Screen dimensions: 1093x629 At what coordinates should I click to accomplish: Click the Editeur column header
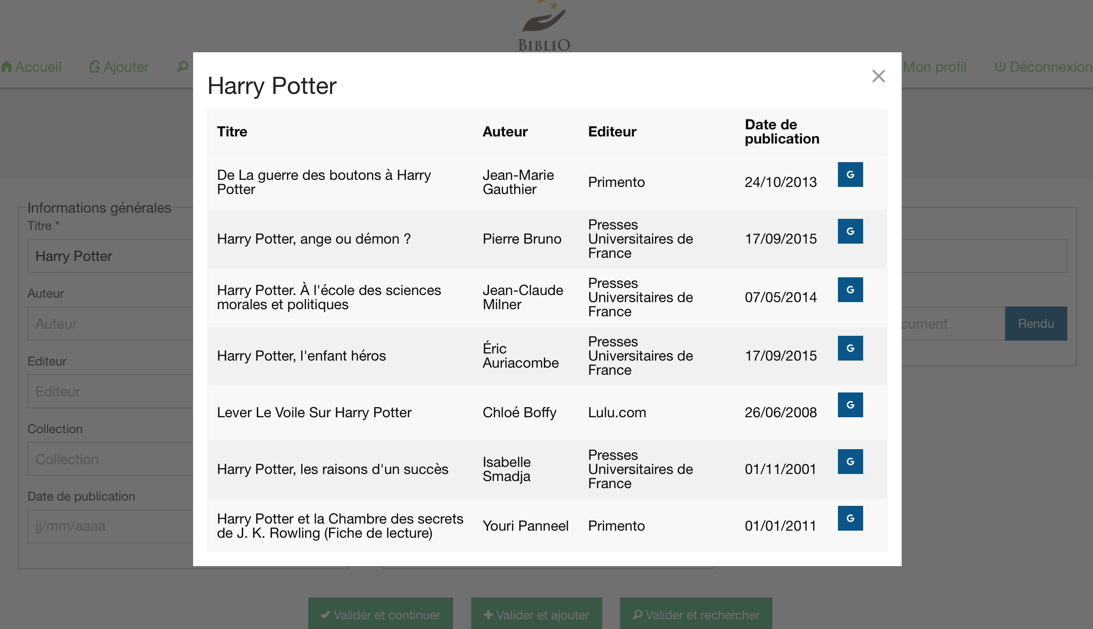612,132
